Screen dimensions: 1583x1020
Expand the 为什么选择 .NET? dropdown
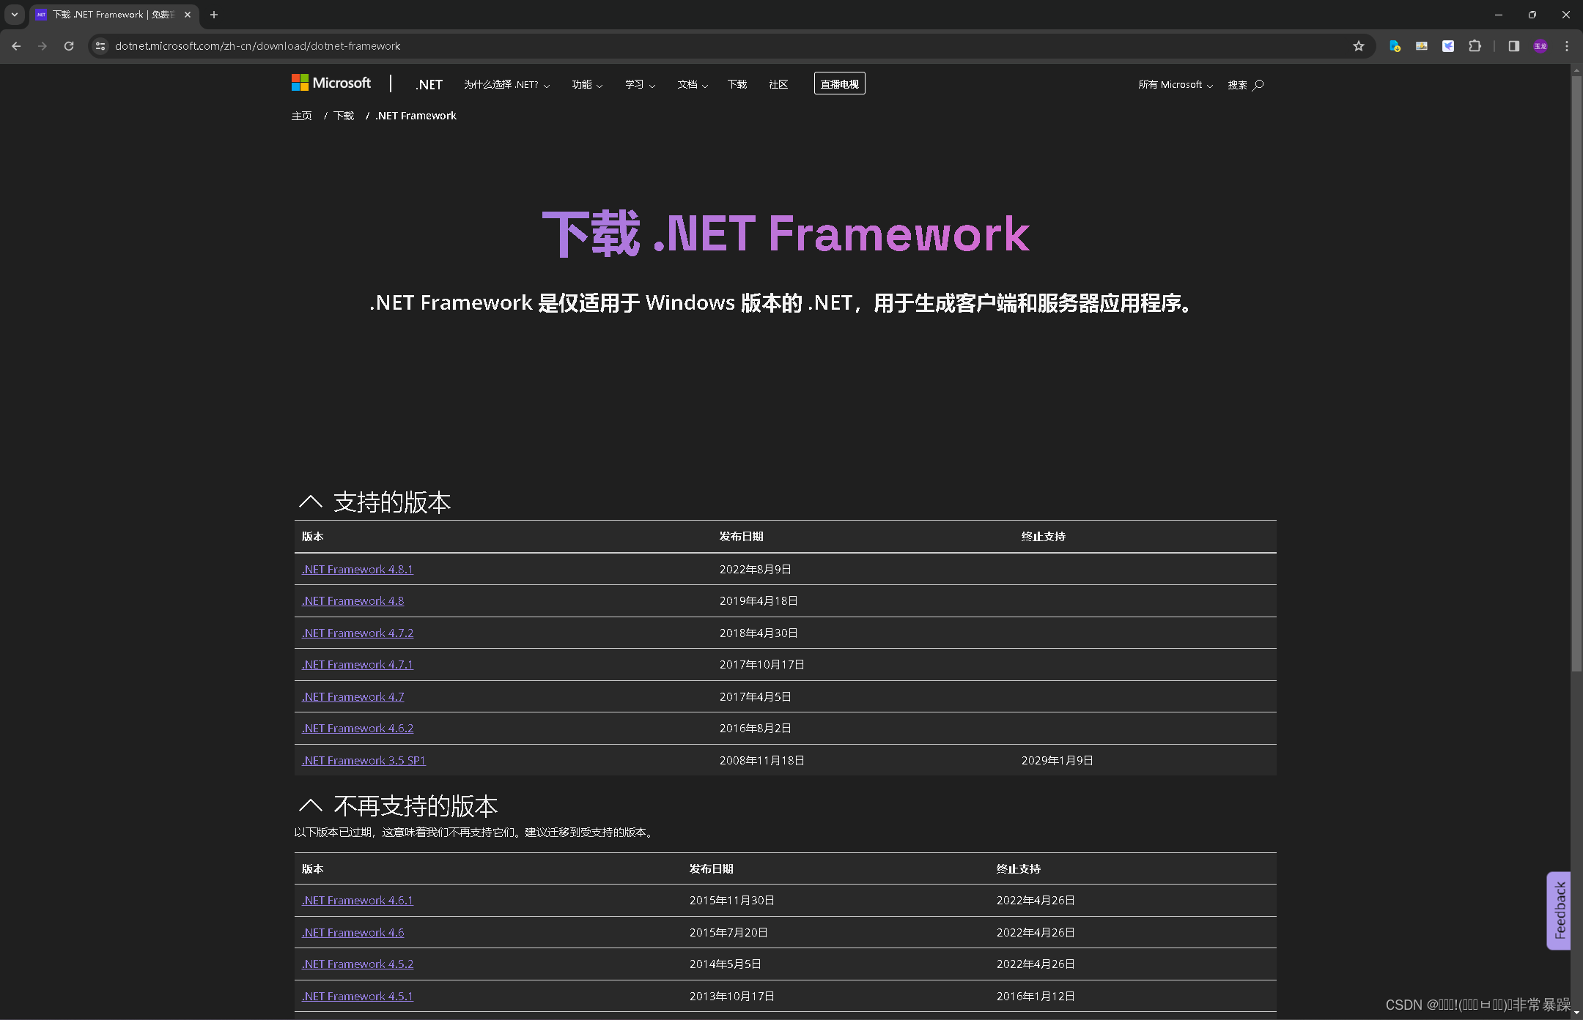coord(506,85)
